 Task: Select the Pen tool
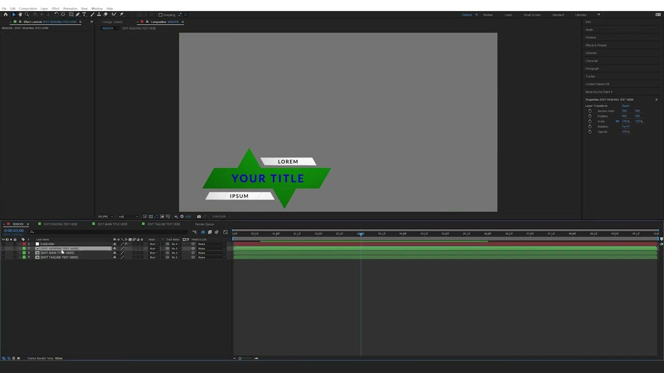(78, 15)
